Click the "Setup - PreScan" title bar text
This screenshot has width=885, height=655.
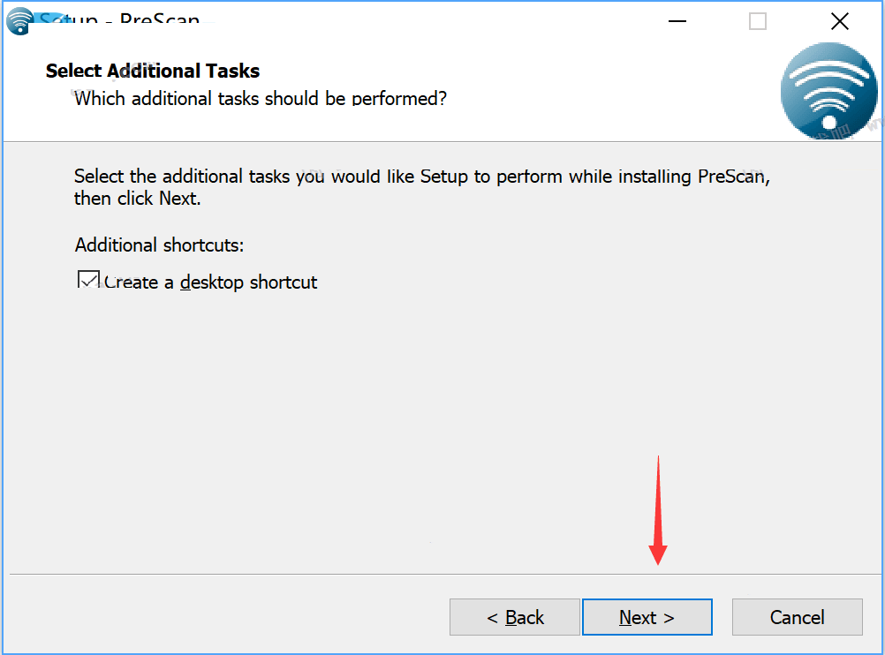tap(120, 19)
